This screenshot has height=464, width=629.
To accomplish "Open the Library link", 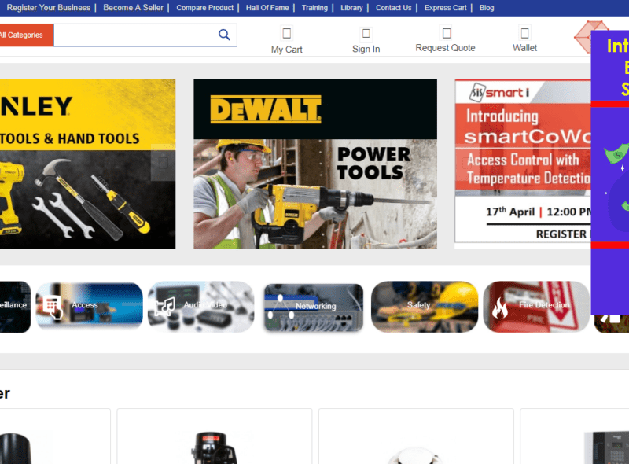I will point(351,8).
